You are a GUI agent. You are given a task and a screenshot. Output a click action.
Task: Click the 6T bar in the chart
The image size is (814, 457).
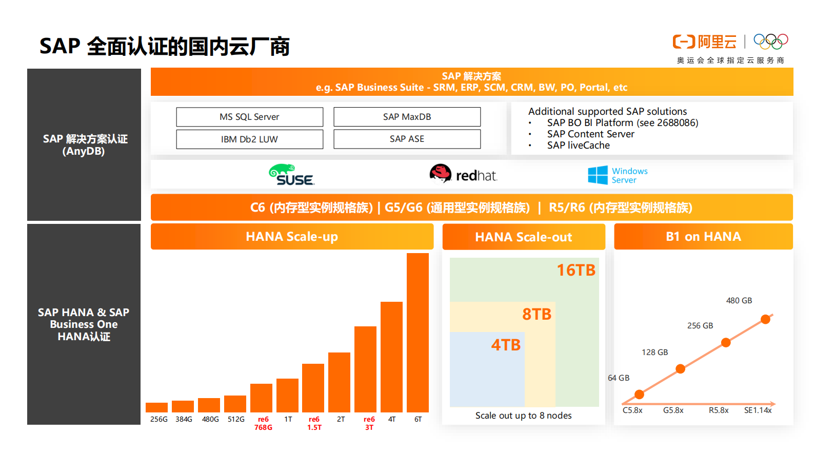(418, 333)
